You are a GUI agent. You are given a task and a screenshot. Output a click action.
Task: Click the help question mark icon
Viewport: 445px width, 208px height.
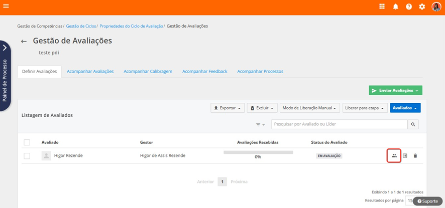pos(409,7)
